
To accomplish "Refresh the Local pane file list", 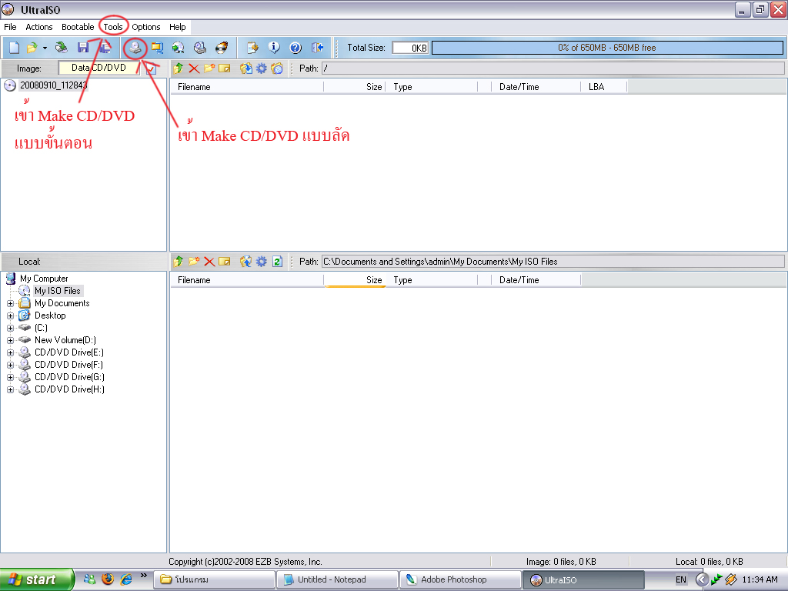I will pyautogui.click(x=277, y=262).
